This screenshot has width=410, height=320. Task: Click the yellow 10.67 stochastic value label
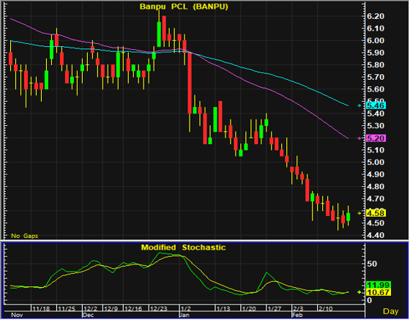click(x=379, y=292)
